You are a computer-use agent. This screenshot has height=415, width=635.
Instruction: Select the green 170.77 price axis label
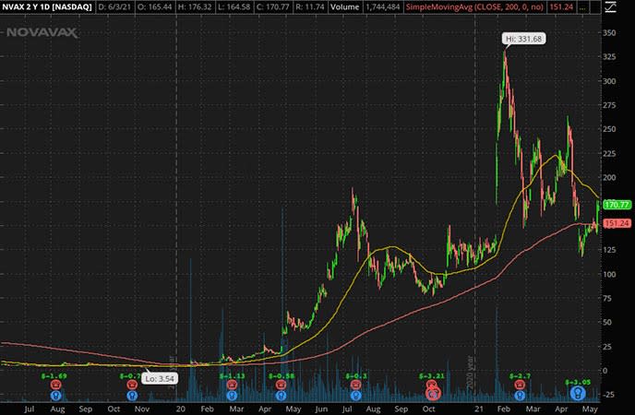pyautogui.click(x=615, y=204)
